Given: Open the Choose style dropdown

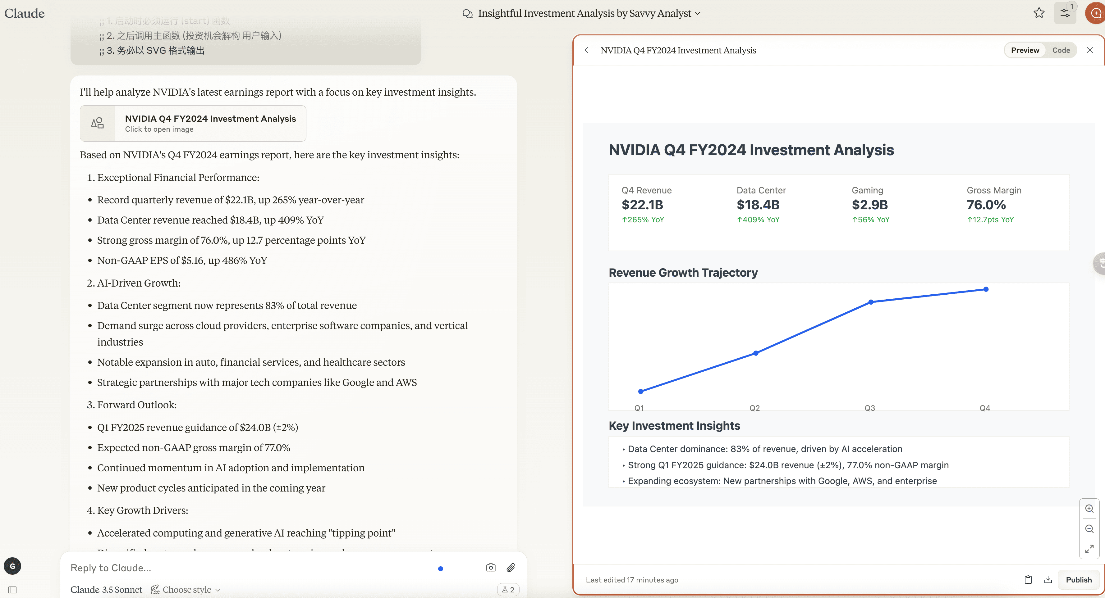Looking at the screenshot, I should tap(186, 590).
